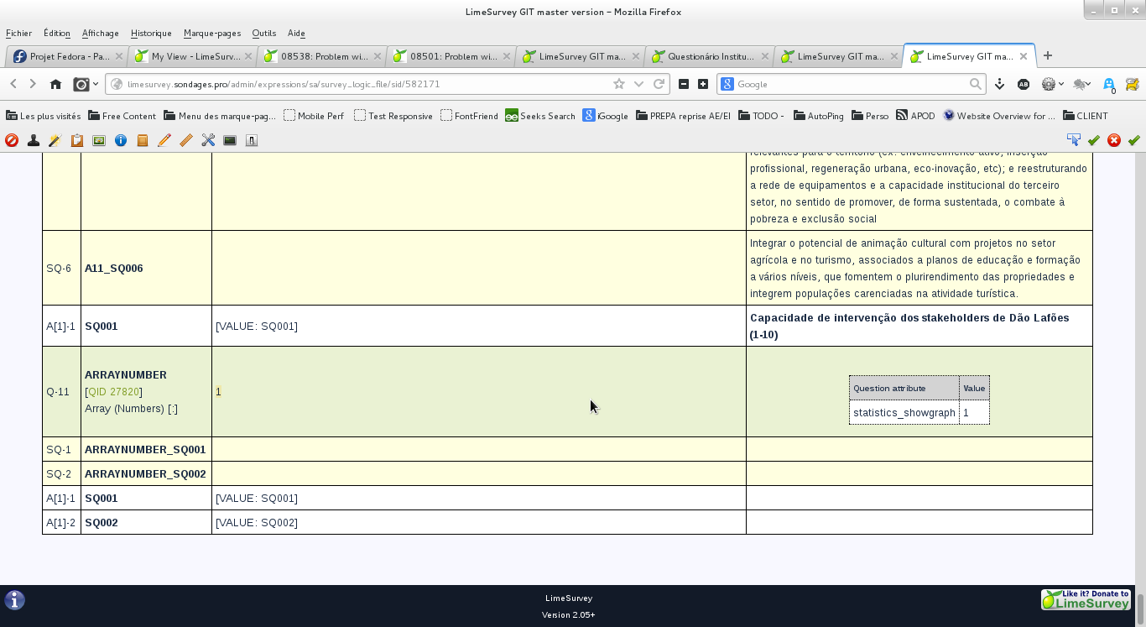Click the red error cross toolbar icon

coord(1114,140)
